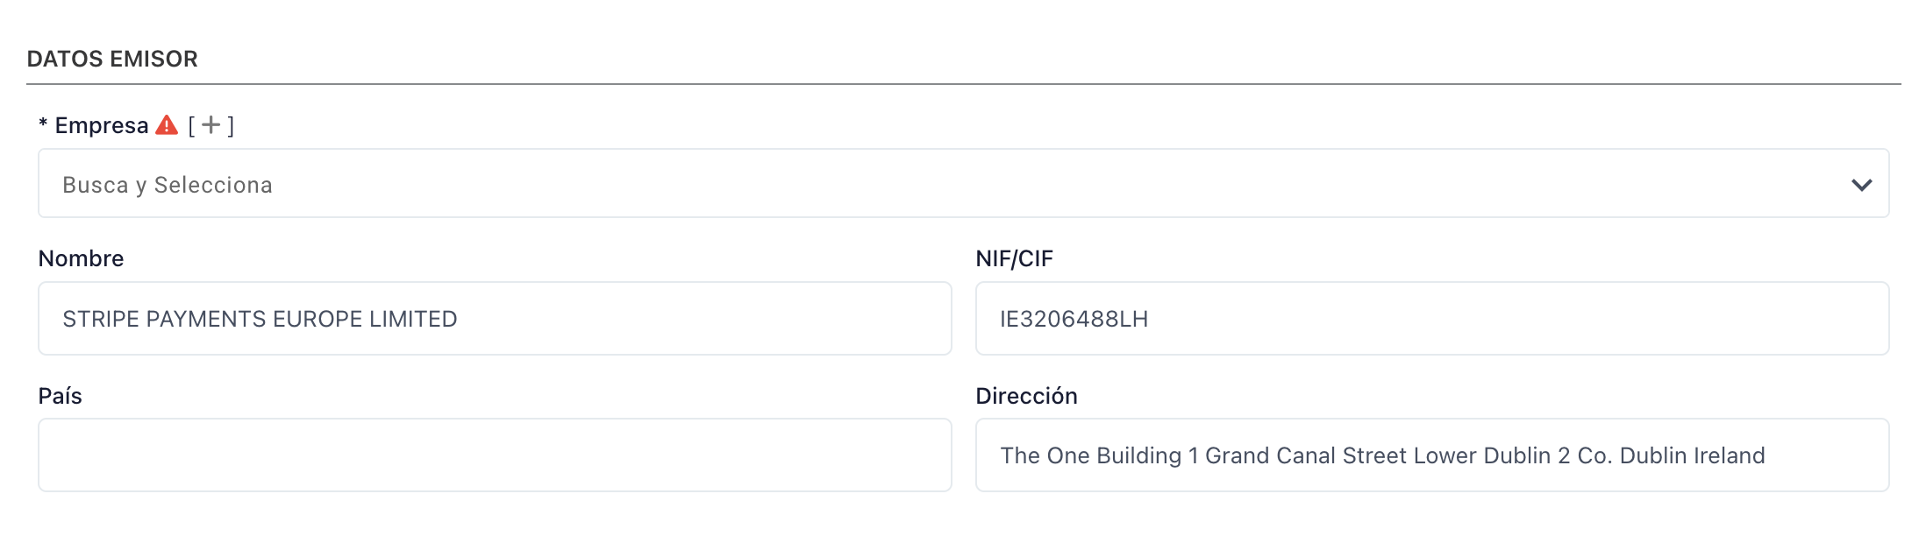The height and width of the screenshot is (536, 1919).
Task: Expand the Empresa dropdown chevron arrow
Action: pos(1861,185)
